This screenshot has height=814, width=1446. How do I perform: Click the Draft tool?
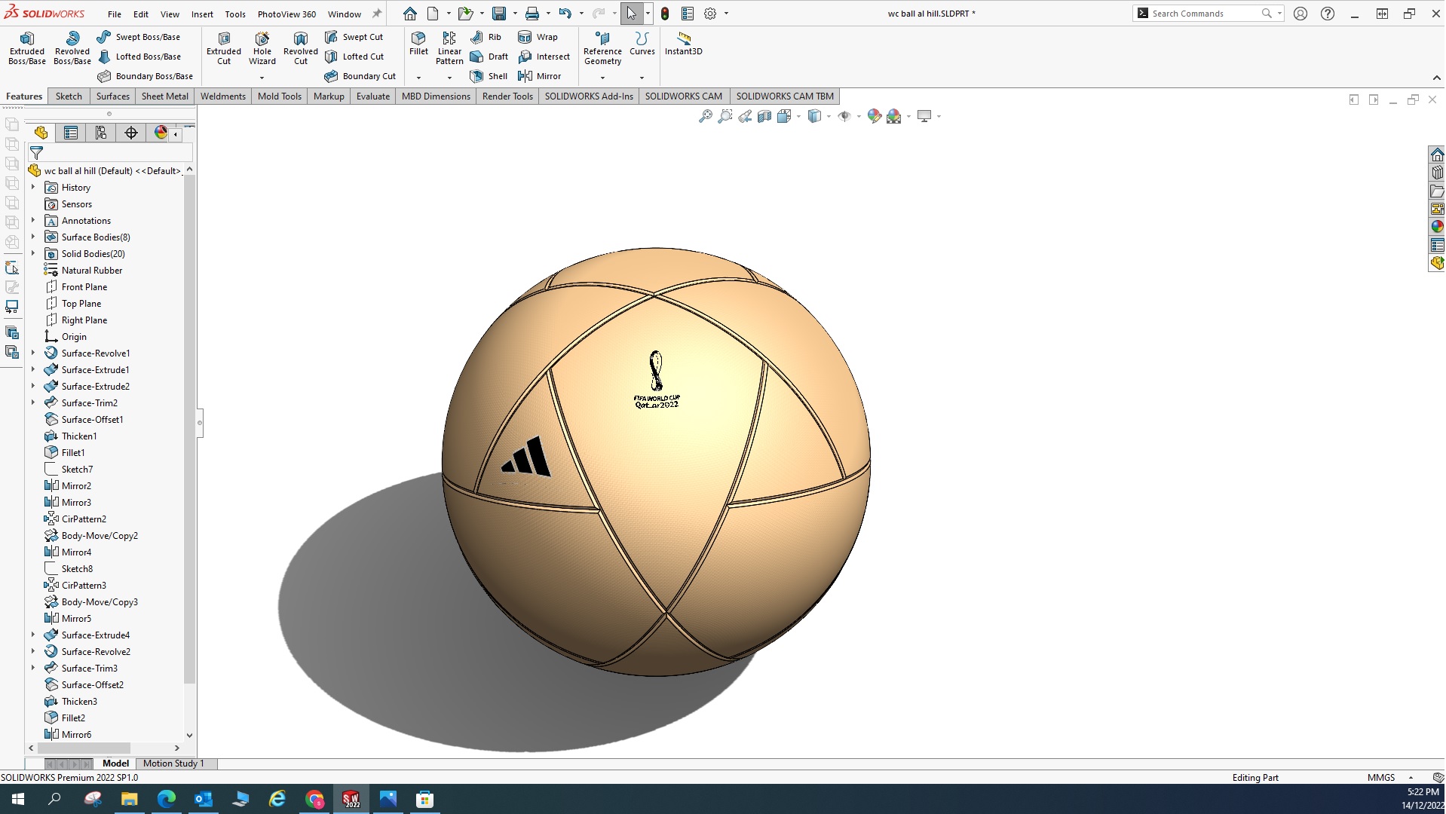[489, 57]
